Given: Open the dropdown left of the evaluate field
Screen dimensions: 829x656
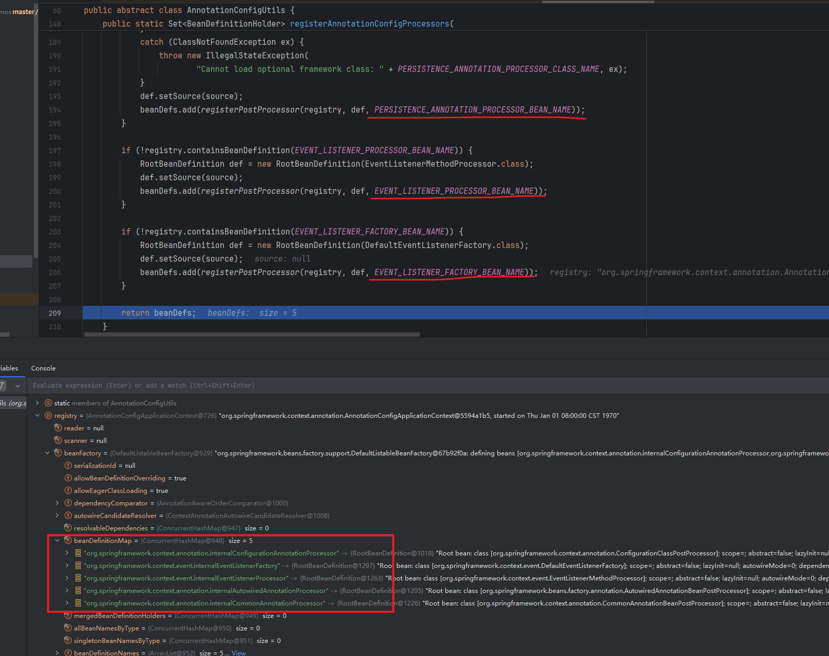Looking at the screenshot, I should pos(18,386).
